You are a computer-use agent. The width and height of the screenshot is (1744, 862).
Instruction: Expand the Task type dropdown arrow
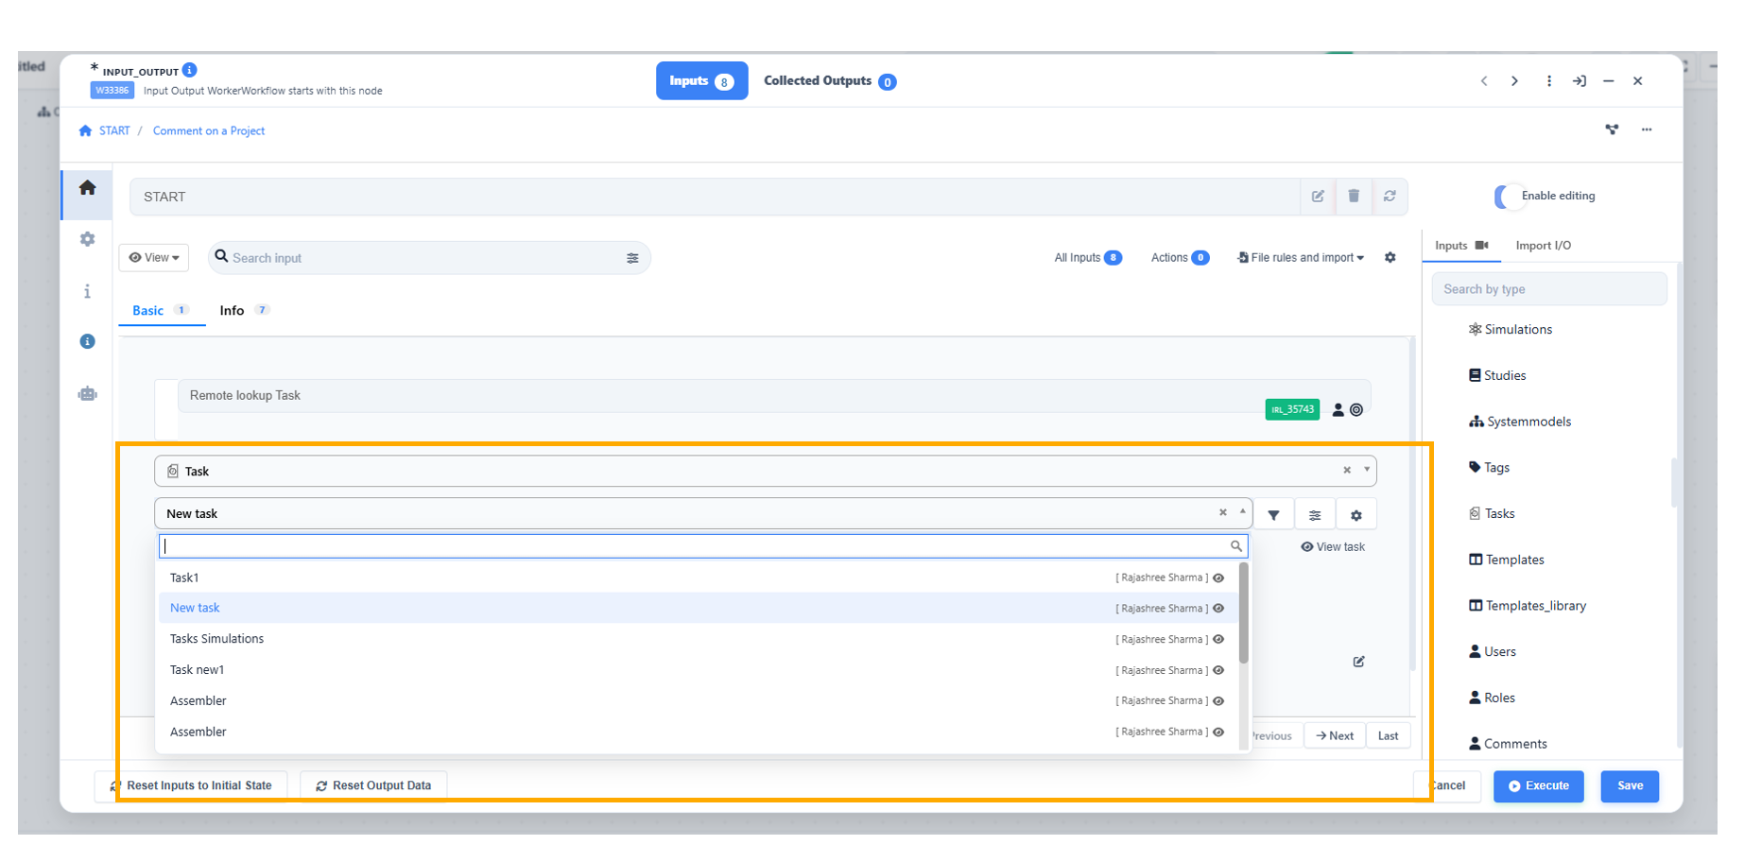tap(1366, 470)
